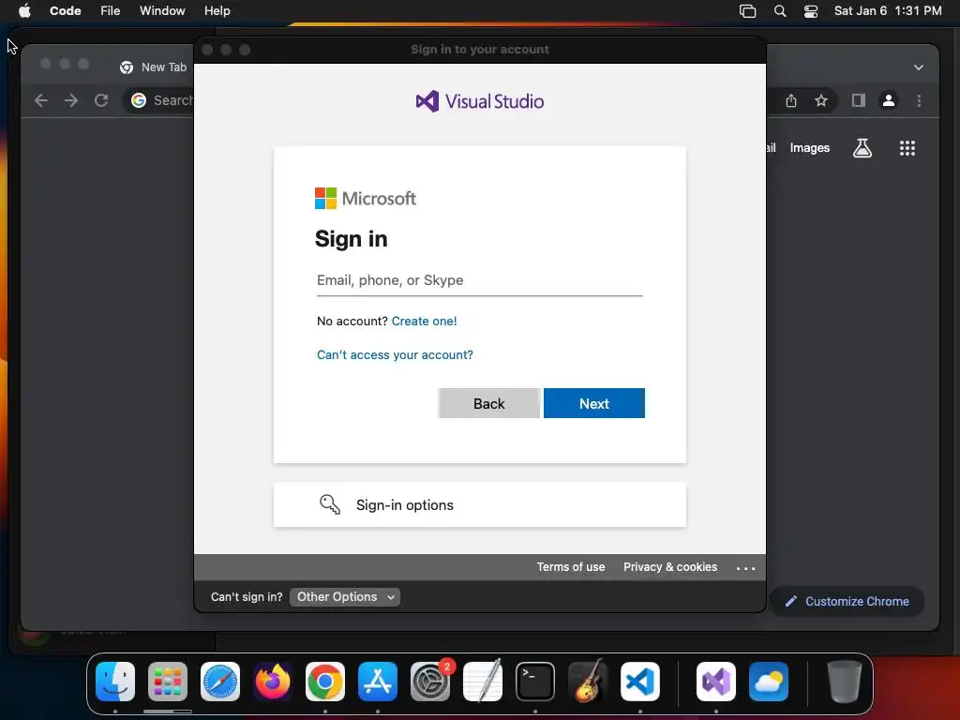The image size is (960, 720).
Task: Open Chrome's tab search chevron
Action: coord(919,67)
